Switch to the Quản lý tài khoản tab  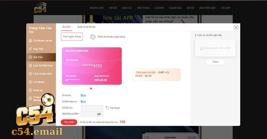pos(86,27)
